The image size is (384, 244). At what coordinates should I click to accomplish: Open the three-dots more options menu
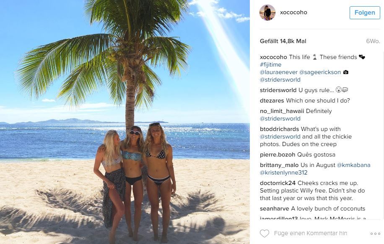pyautogui.click(x=375, y=234)
